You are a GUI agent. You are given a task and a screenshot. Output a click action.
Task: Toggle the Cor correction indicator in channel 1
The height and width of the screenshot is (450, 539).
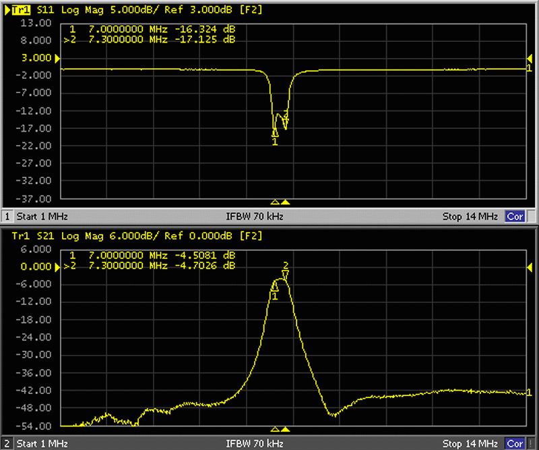[515, 217]
